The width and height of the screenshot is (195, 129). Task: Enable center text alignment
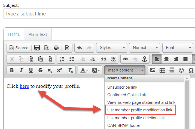coord(166,59)
